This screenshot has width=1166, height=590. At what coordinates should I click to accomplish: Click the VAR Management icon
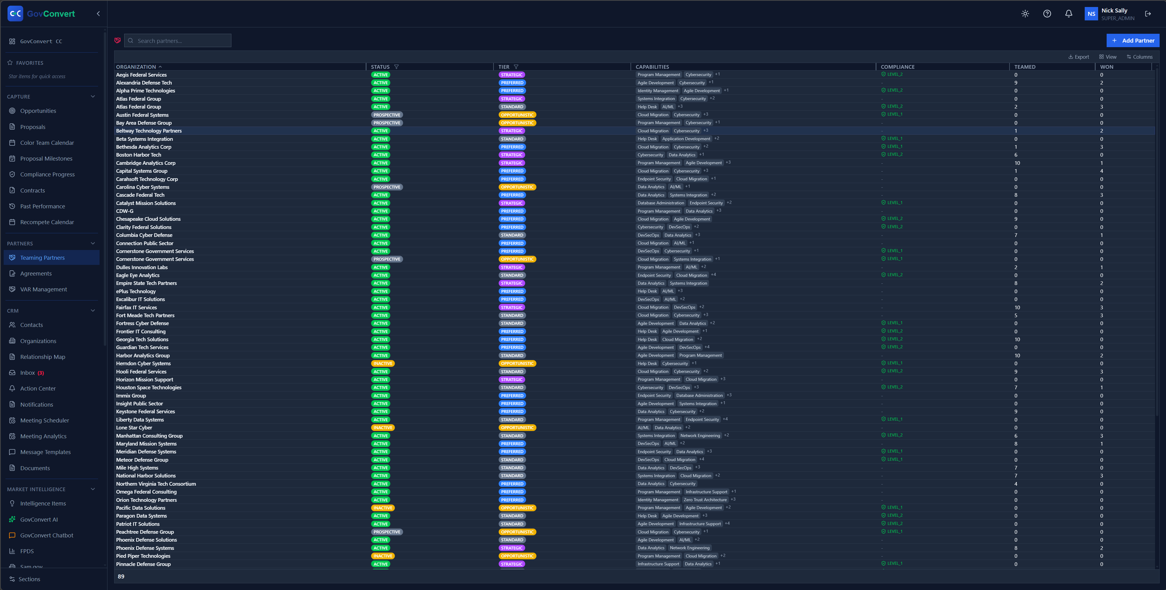[12, 289]
